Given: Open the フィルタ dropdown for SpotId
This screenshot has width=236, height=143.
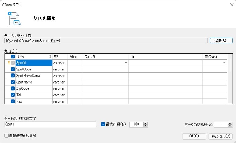Looking at the screenshot, I should pos(126,62).
